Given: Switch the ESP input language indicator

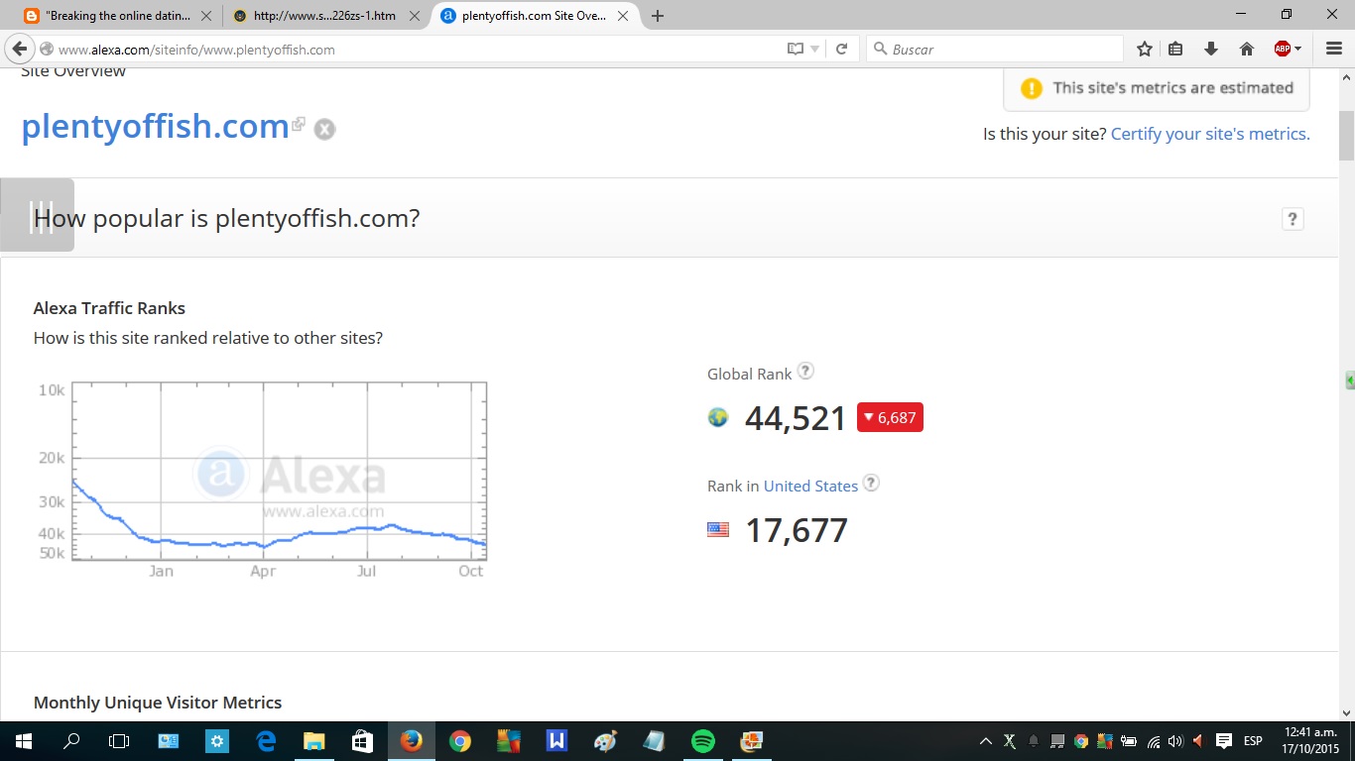Looking at the screenshot, I should pyautogui.click(x=1253, y=741).
